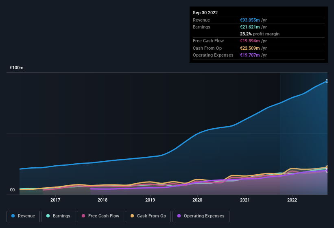Viewport: 334px width, 228px height.
Task: Toggle the Operating Expenses legend button
Action: 201,216
